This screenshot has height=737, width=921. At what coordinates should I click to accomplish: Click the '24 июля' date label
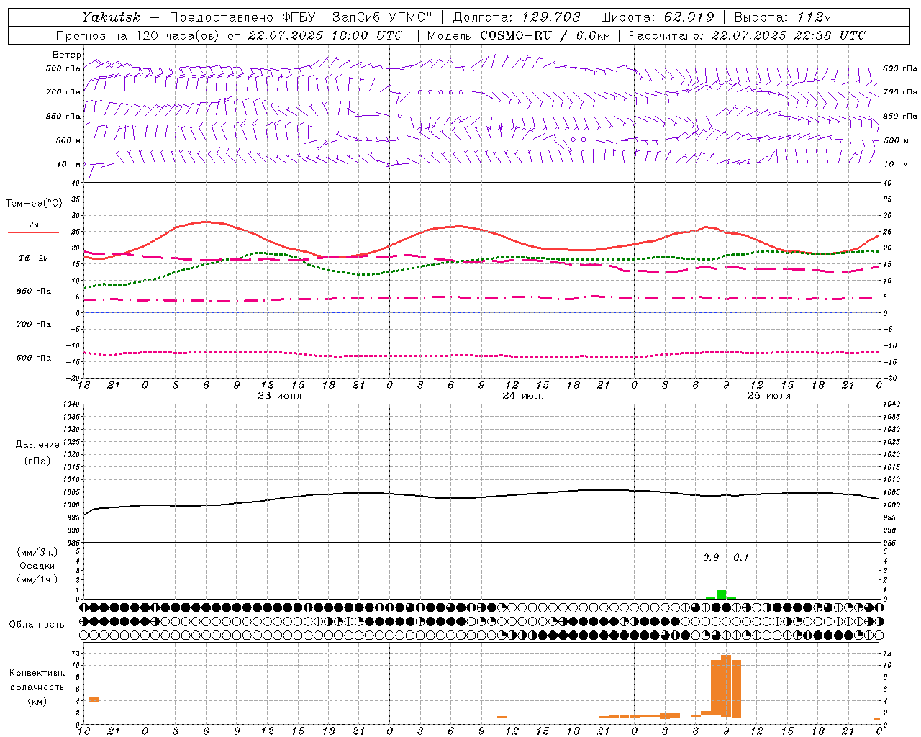pyautogui.click(x=525, y=396)
